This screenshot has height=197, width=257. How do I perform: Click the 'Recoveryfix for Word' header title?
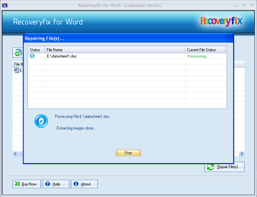[48, 22]
